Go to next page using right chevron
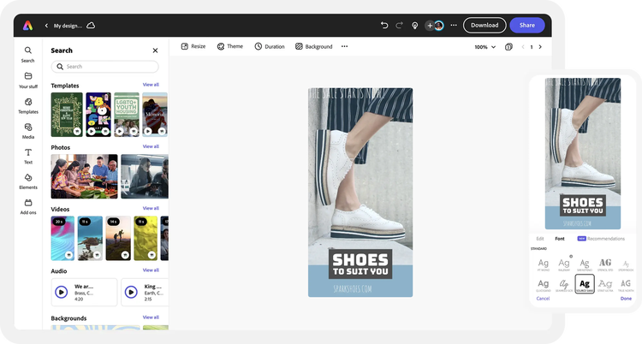 [x=540, y=47]
